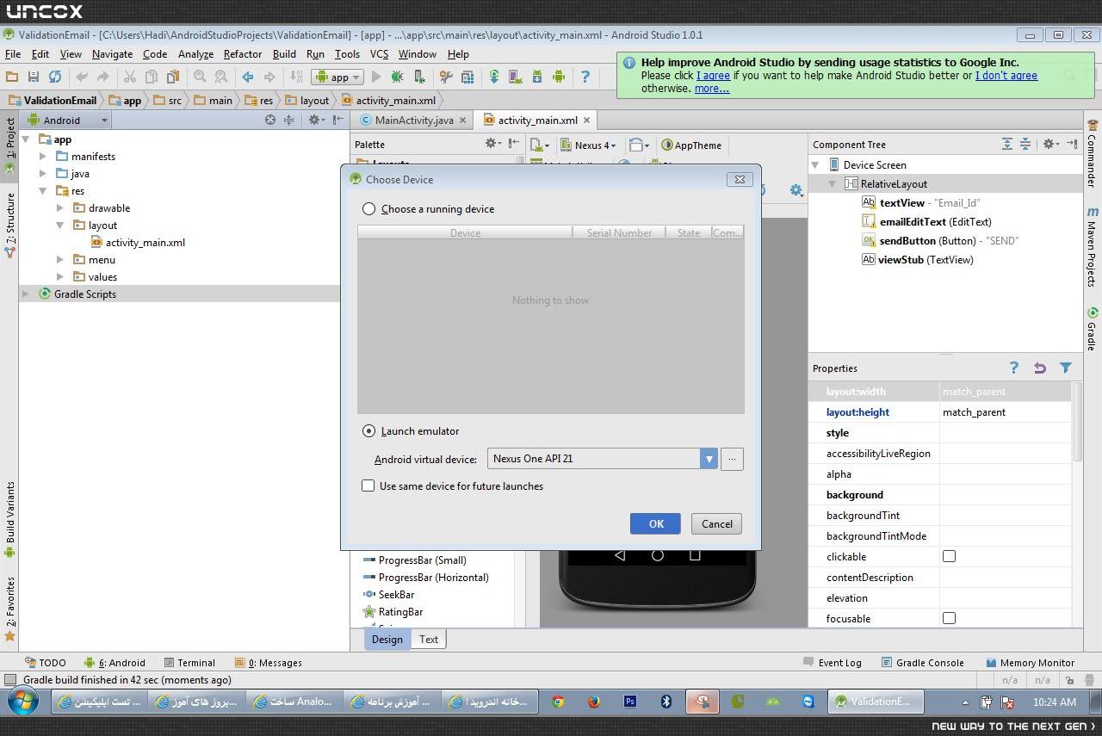Click the Collapse All icon in Project panel
1102x736 pixels.
[289, 120]
